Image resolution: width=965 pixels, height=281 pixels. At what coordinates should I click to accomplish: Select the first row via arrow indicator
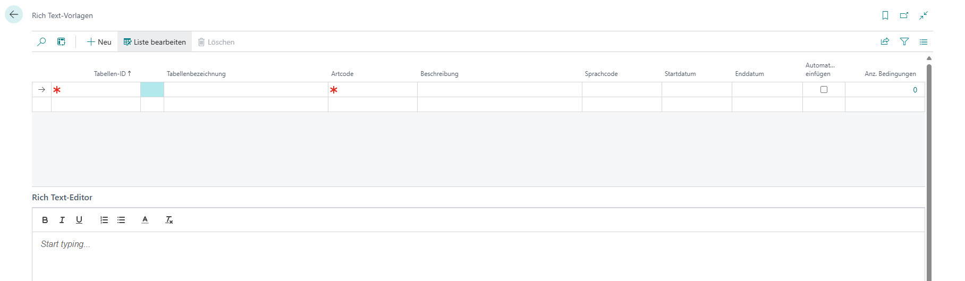coord(41,90)
